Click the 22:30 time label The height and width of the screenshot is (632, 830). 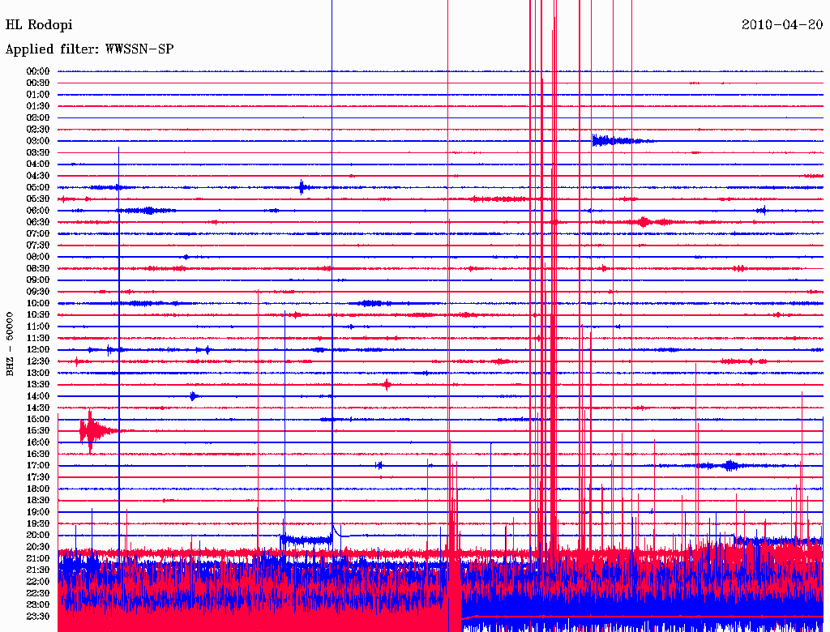click(38, 593)
